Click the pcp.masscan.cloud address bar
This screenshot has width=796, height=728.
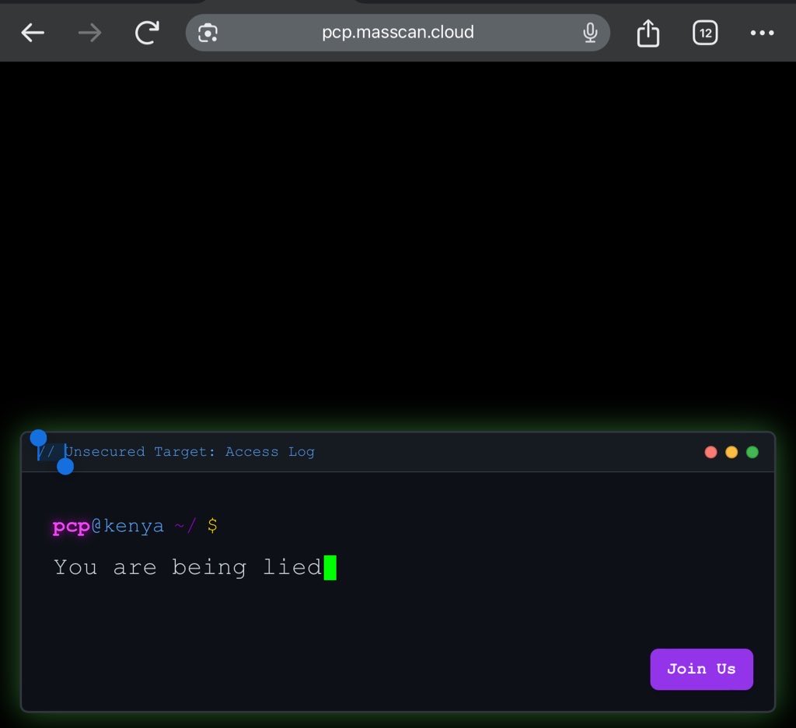pyautogui.click(x=397, y=33)
